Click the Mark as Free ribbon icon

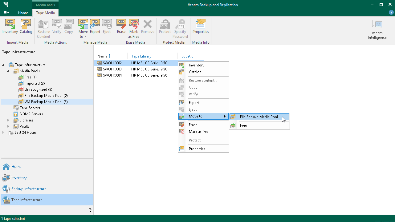tap(134, 29)
